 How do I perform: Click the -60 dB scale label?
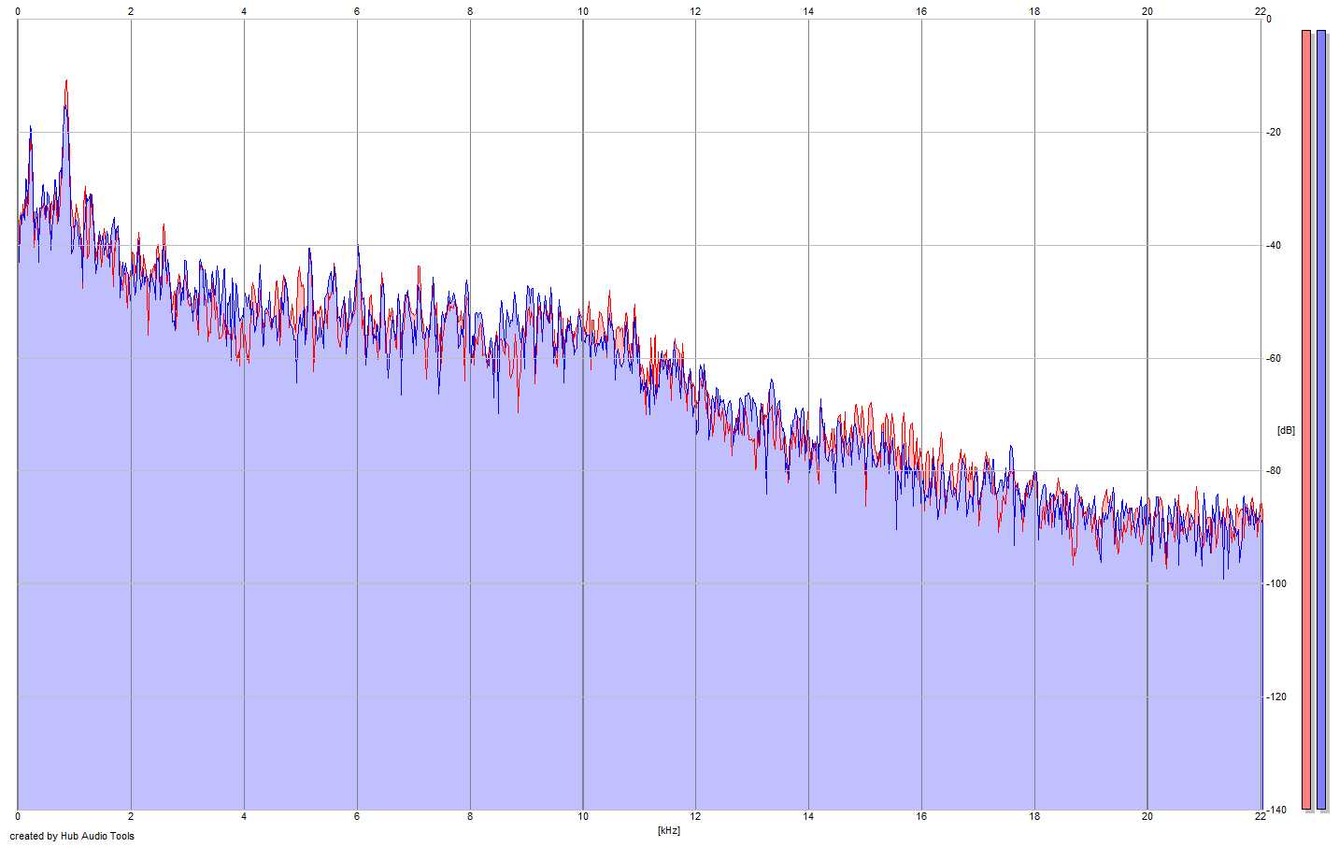[x=1274, y=358]
